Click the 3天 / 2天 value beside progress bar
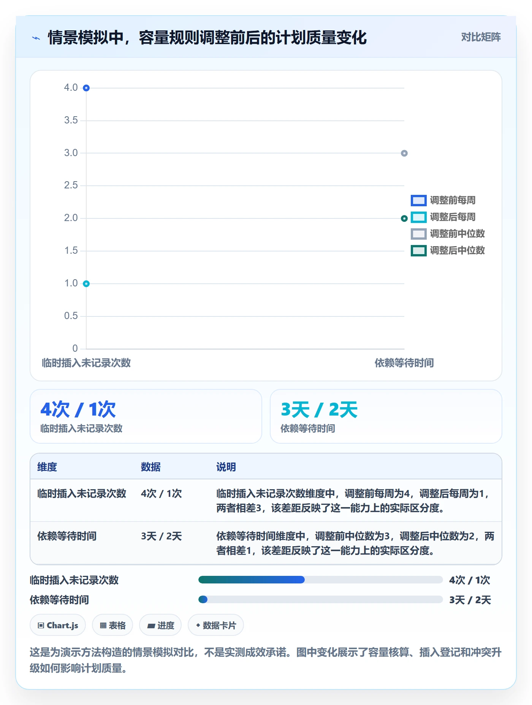Viewport: 532px width, 705px height. click(x=470, y=600)
